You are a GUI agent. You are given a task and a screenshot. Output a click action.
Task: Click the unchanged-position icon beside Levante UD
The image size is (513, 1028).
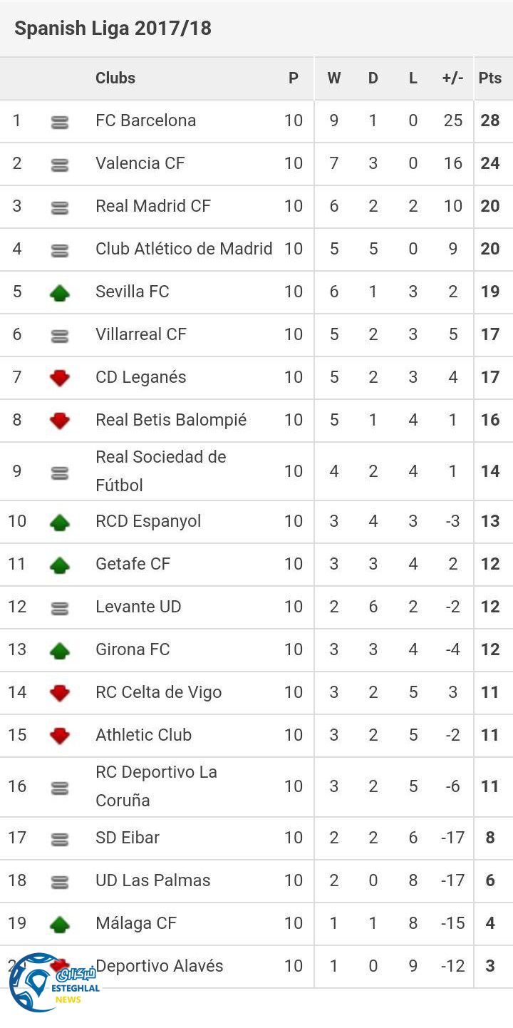pos(60,608)
